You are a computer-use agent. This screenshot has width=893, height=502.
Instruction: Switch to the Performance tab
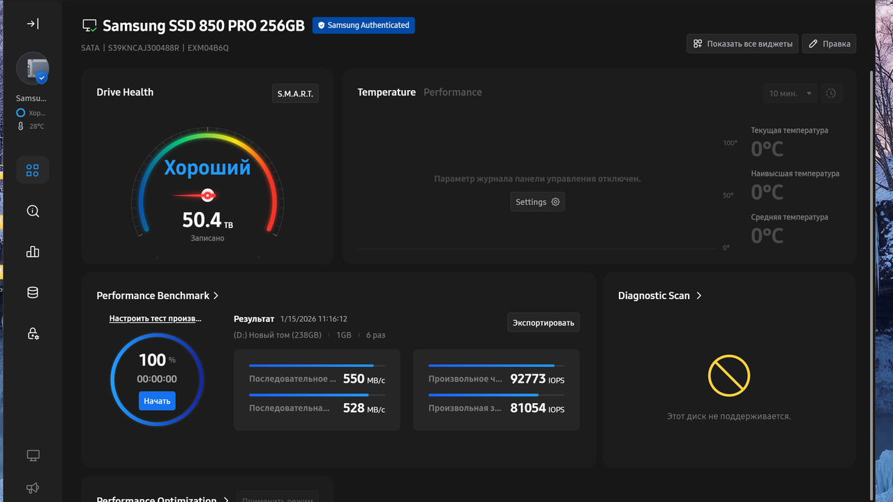pyautogui.click(x=453, y=92)
